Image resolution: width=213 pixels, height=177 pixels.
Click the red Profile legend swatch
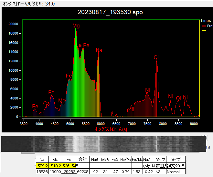click(x=204, y=26)
